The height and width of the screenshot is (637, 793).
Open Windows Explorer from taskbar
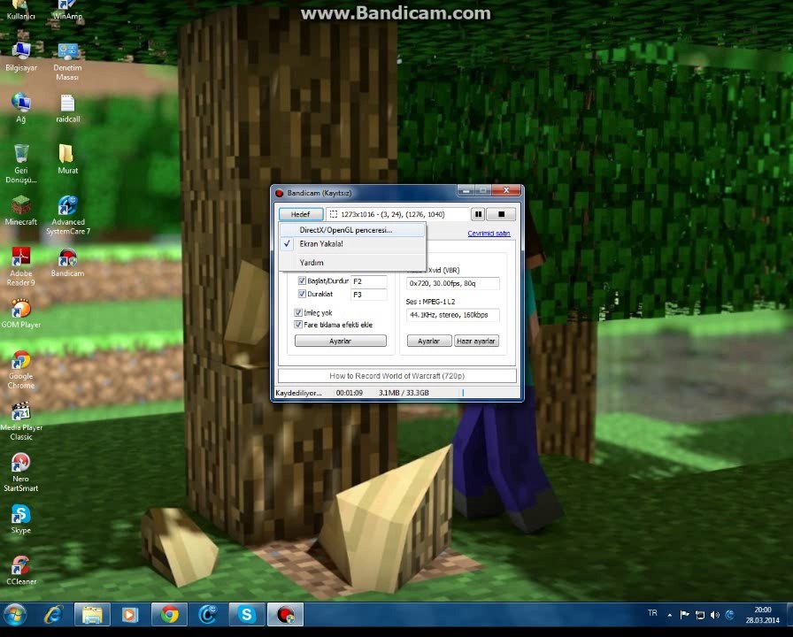[x=92, y=615]
